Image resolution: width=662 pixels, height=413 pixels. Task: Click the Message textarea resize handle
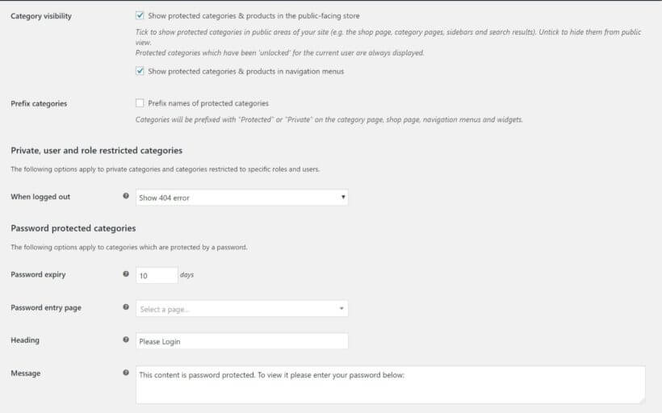(x=642, y=399)
